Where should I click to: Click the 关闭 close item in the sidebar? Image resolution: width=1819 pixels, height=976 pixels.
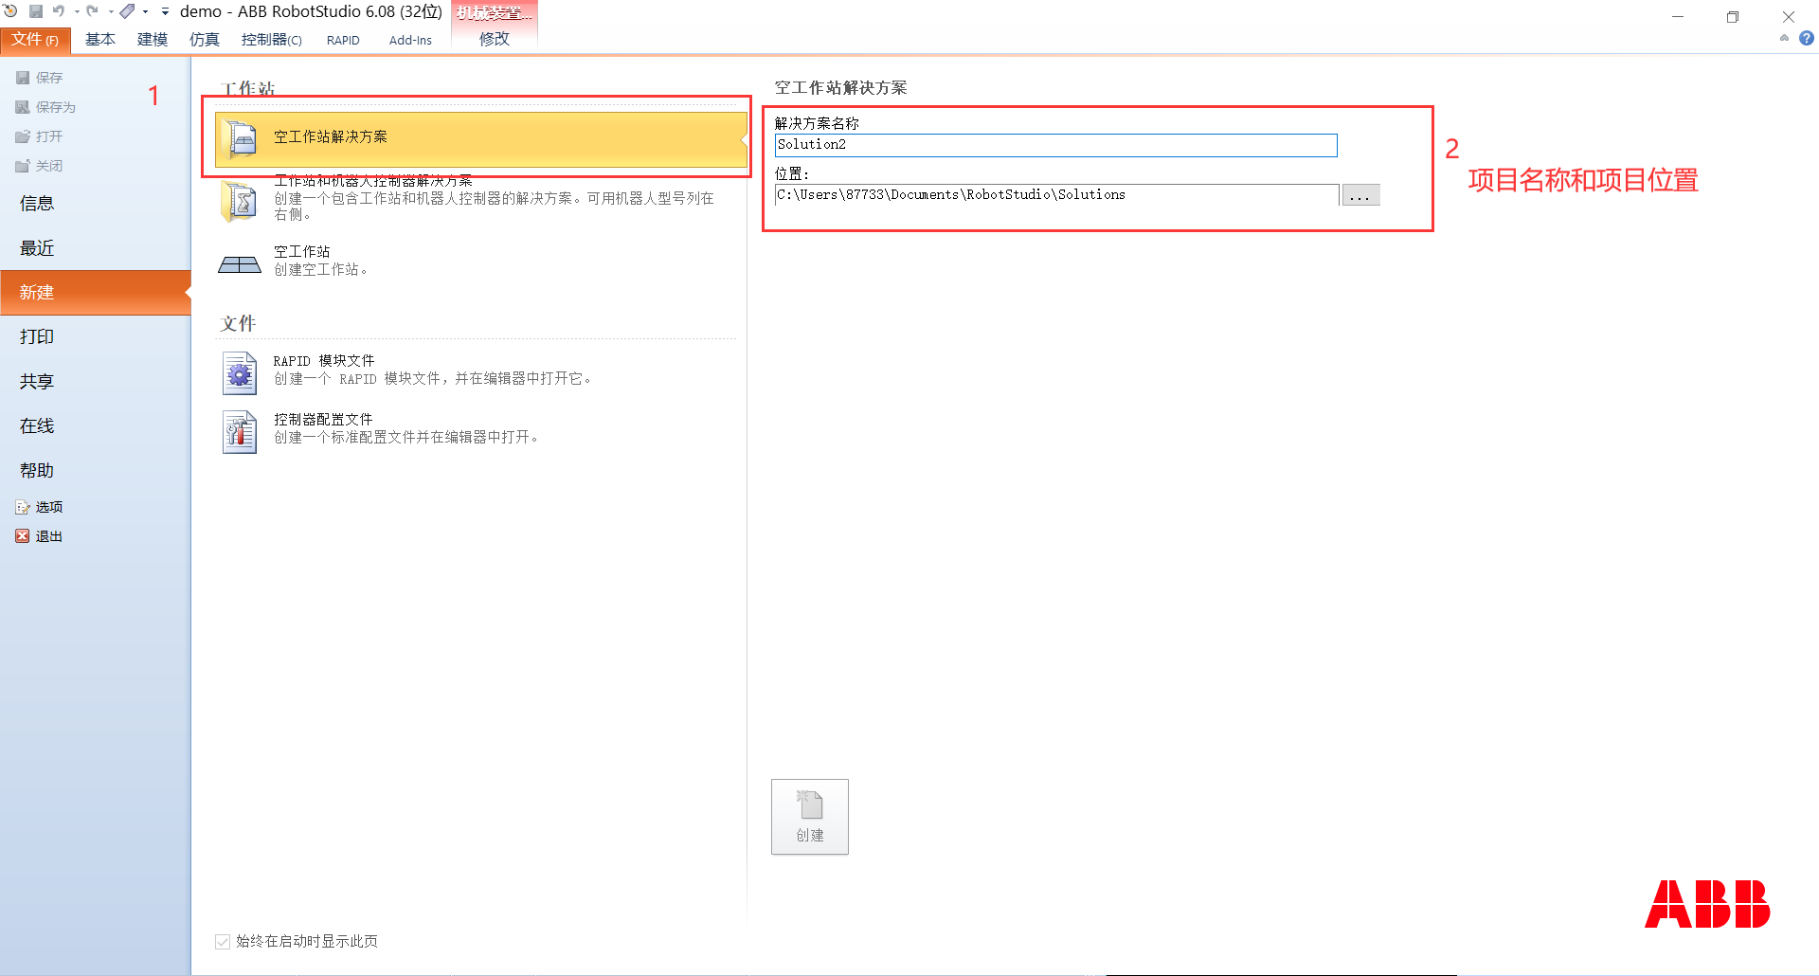pos(40,166)
